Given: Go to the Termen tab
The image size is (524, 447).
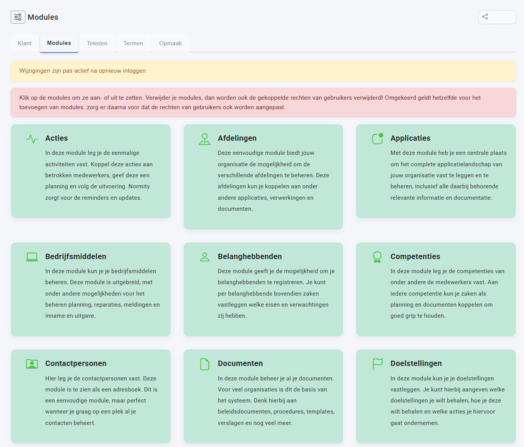Looking at the screenshot, I should tap(133, 43).
